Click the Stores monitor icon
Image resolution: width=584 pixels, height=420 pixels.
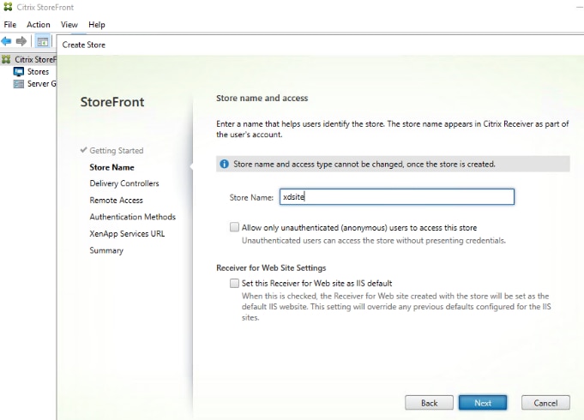(19, 71)
